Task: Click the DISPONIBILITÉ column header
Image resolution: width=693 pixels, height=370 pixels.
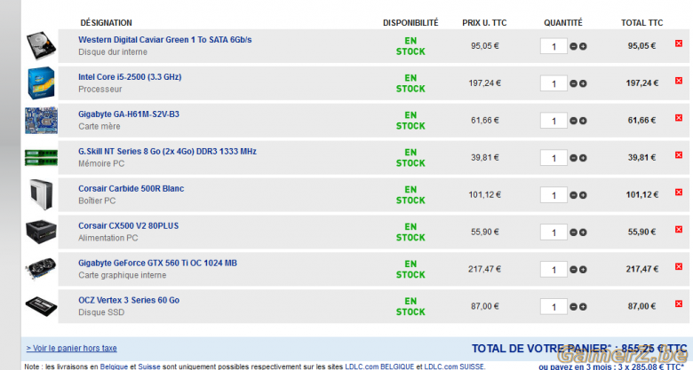Action: (x=410, y=23)
